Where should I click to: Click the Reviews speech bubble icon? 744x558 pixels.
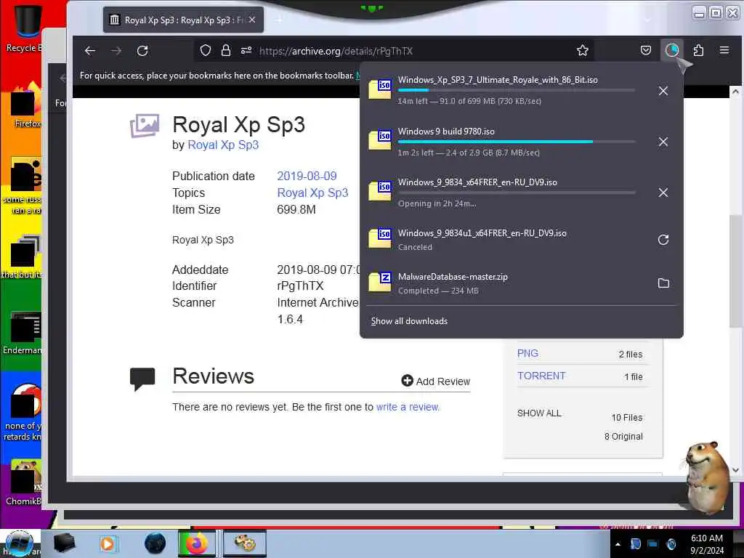pyautogui.click(x=142, y=379)
